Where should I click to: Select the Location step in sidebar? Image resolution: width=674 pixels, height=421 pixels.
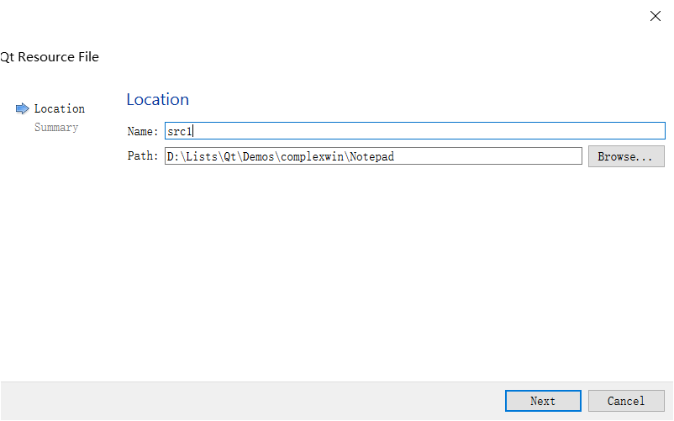click(60, 108)
